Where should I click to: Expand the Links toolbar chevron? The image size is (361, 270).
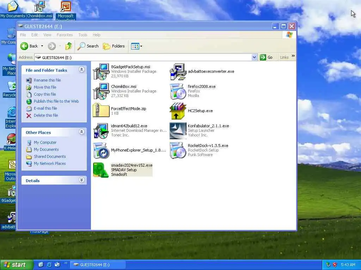tap(293, 56)
